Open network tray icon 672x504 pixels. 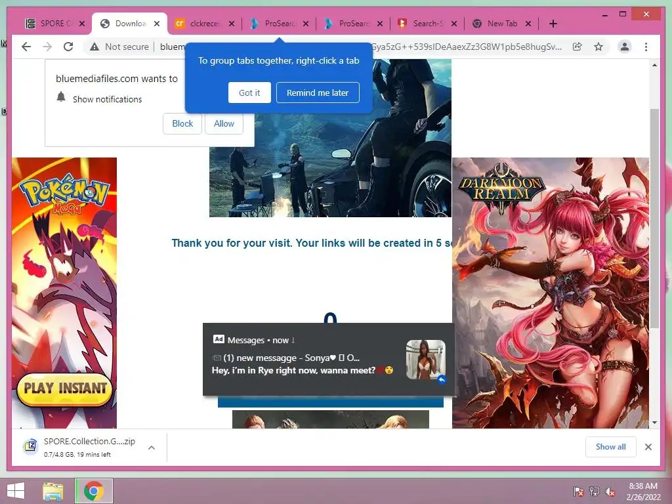coord(595,492)
